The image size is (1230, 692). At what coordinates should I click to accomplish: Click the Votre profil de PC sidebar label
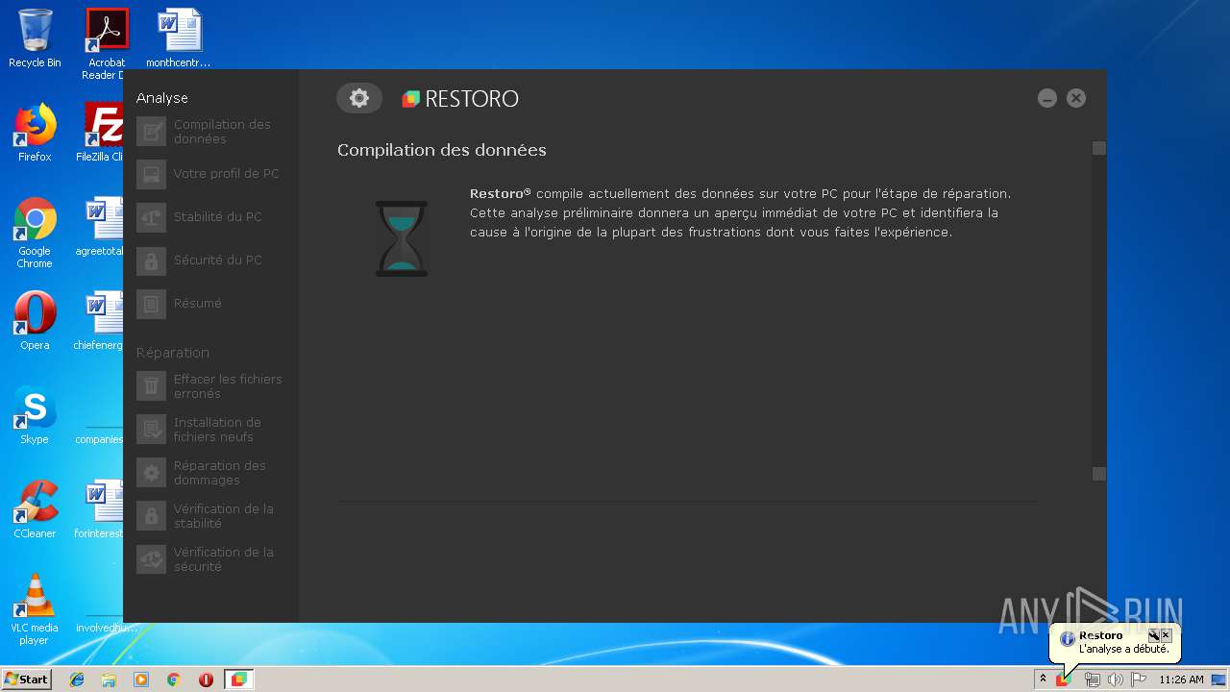point(226,174)
